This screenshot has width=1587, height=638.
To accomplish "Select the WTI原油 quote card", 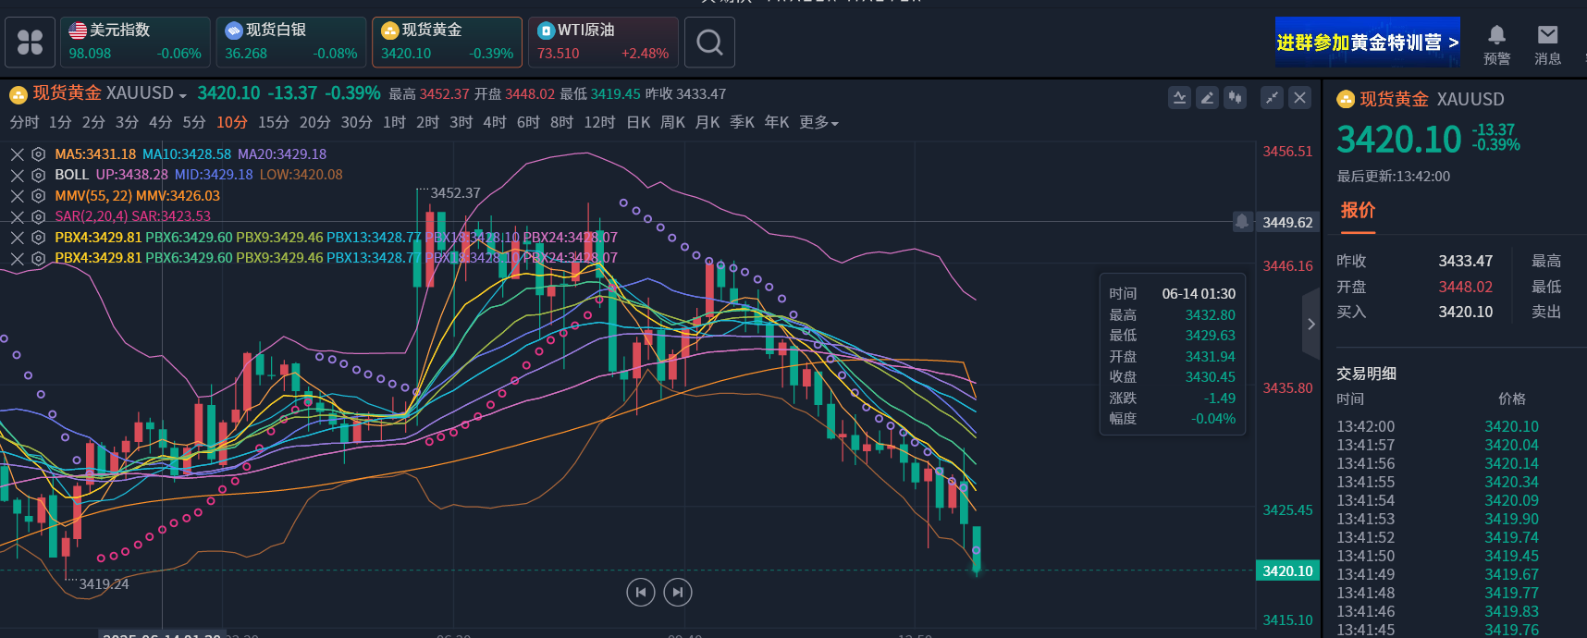I will click(603, 43).
